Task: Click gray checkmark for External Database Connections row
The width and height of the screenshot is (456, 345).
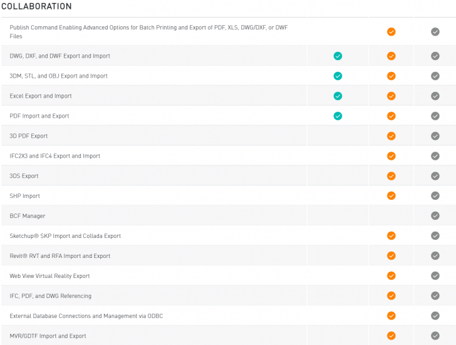Action: pos(435,316)
